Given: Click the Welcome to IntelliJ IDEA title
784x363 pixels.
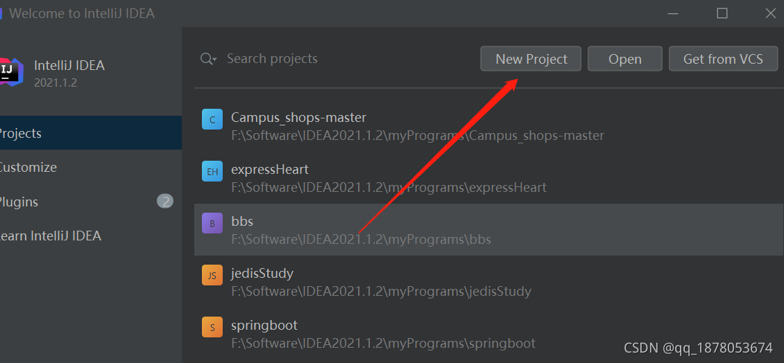Looking at the screenshot, I should coord(81,13).
